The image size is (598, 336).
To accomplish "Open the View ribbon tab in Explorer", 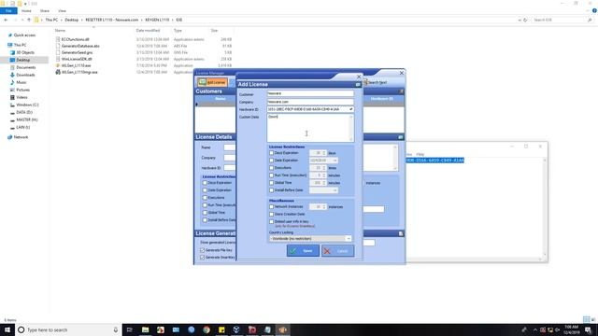I will tap(63, 10).
